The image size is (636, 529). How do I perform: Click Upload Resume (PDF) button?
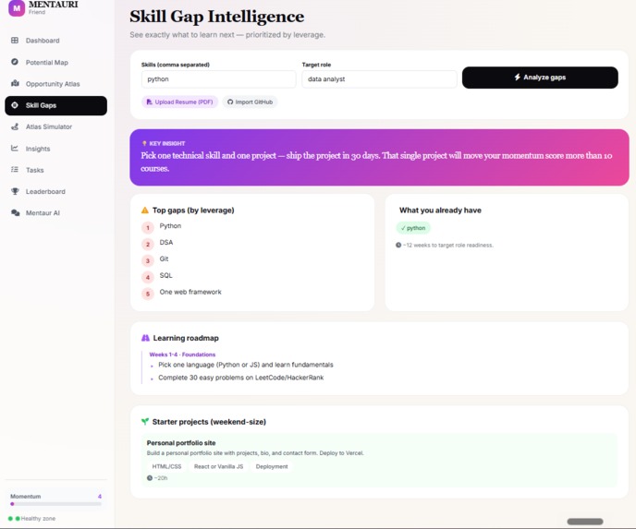[179, 102]
